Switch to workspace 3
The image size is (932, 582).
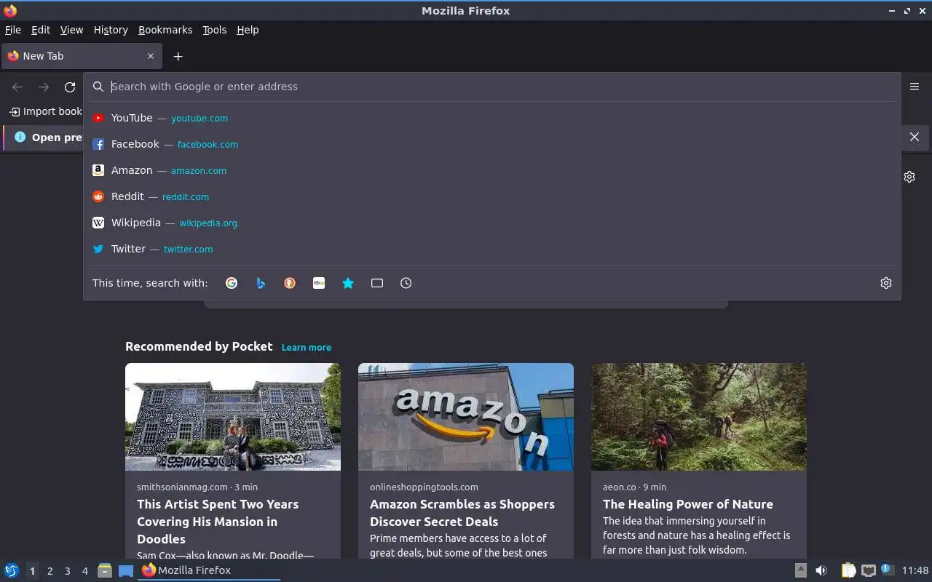click(67, 571)
